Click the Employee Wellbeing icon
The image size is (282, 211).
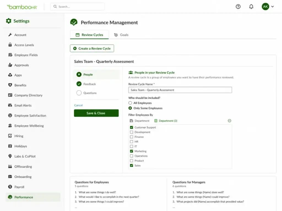tap(10, 126)
